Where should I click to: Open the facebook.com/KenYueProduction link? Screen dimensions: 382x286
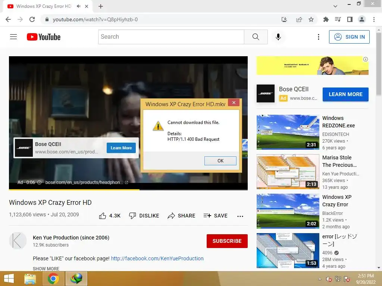[157, 258]
